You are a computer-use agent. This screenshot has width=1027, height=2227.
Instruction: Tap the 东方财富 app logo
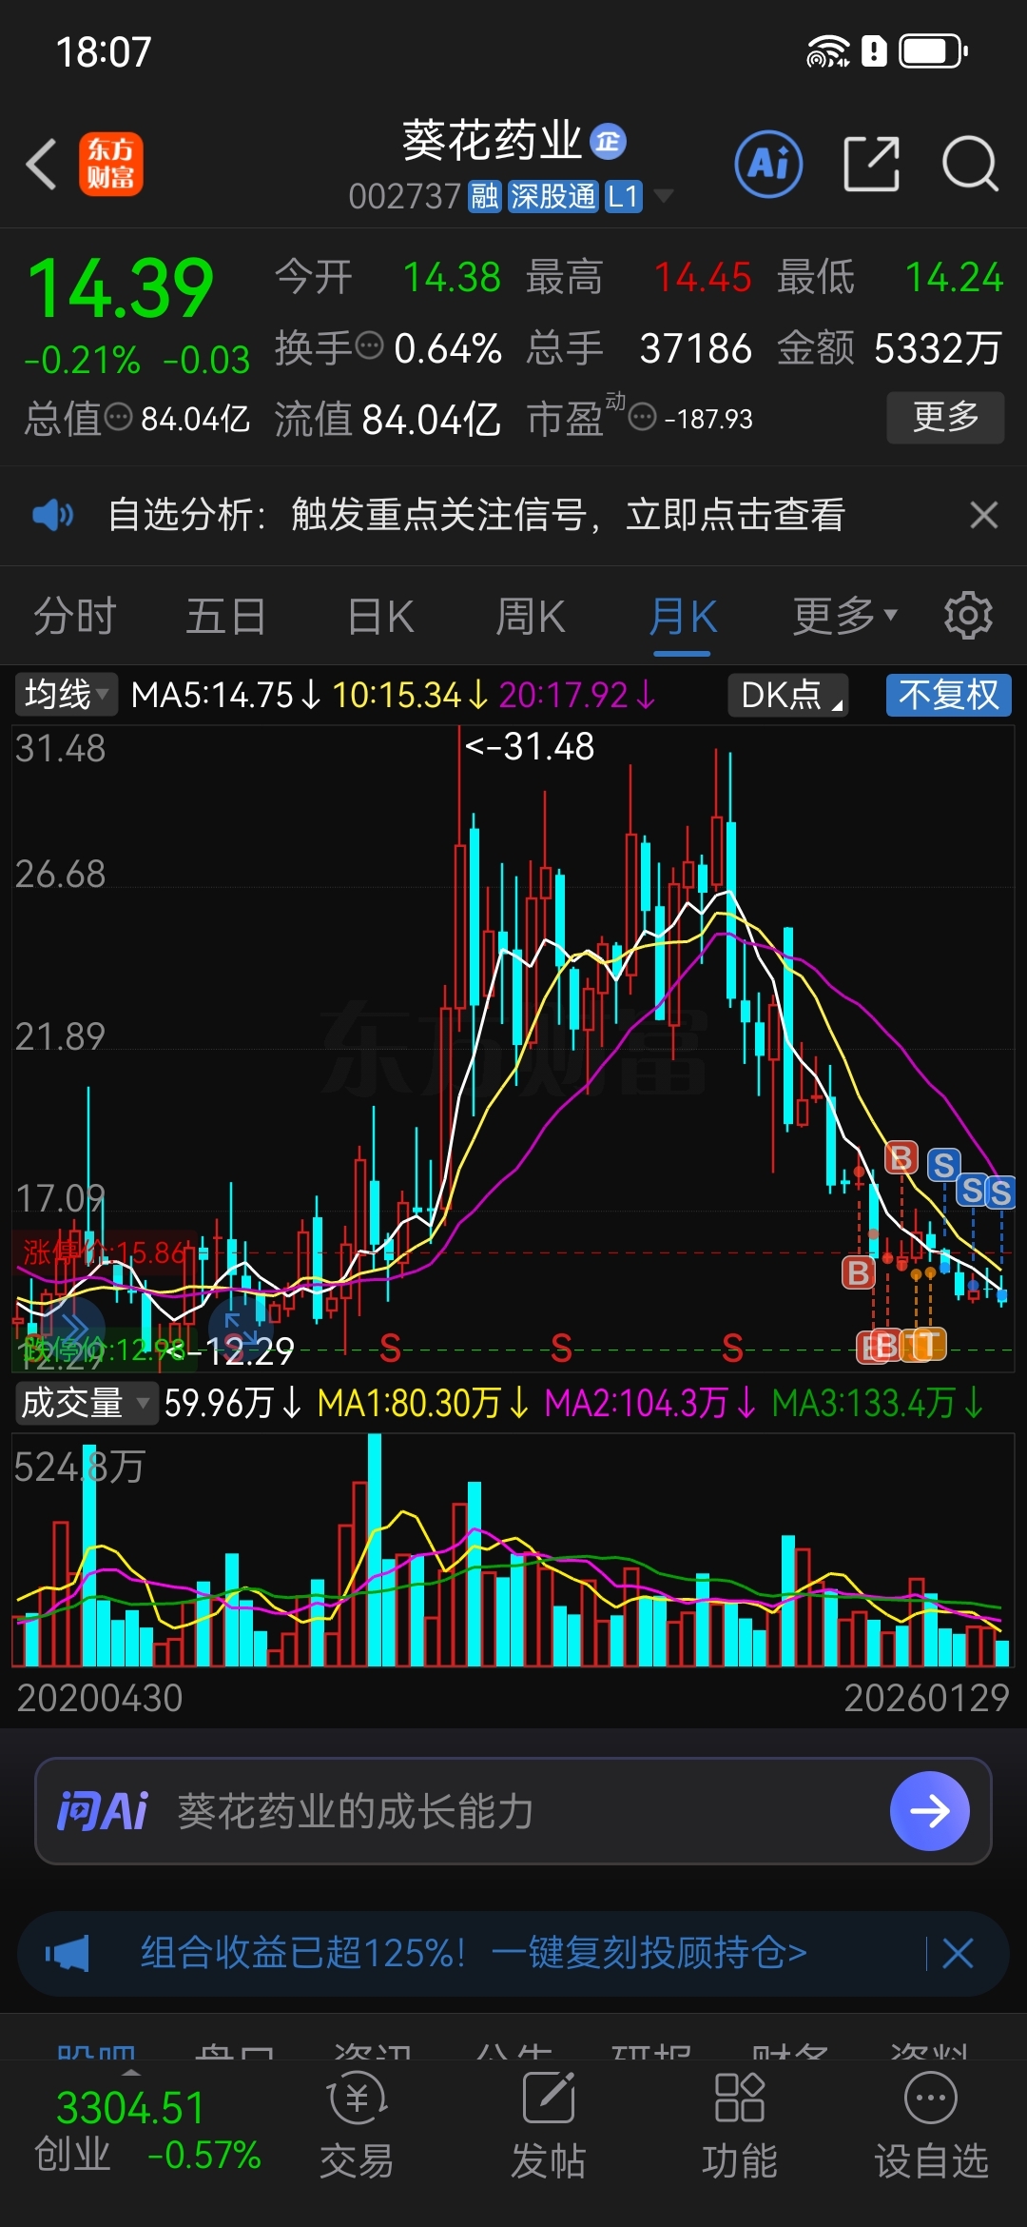click(111, 164)
